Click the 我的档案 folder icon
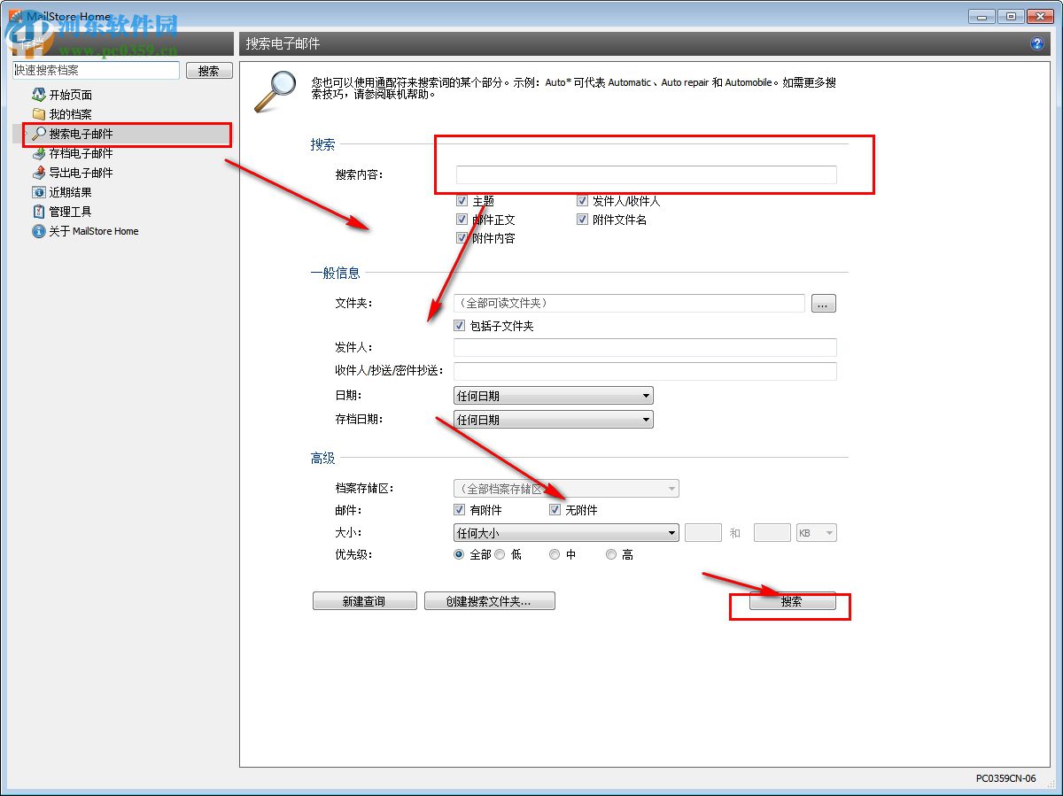 click(38, 114)
